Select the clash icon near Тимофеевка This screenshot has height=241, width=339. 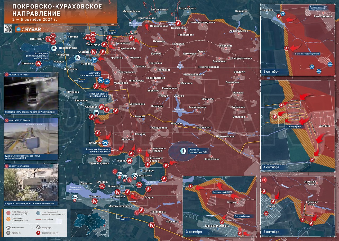pyautogui.click(x=179, y=23)
